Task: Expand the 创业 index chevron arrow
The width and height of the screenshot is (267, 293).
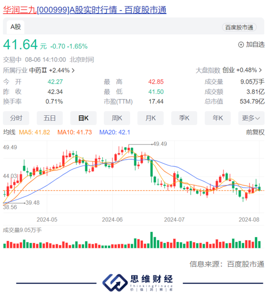Action: (x=260, y=70)
